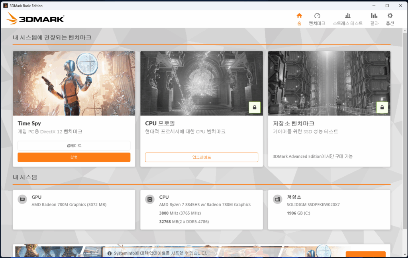Open the 스트레스 테스트 tab

click(347, 20)
